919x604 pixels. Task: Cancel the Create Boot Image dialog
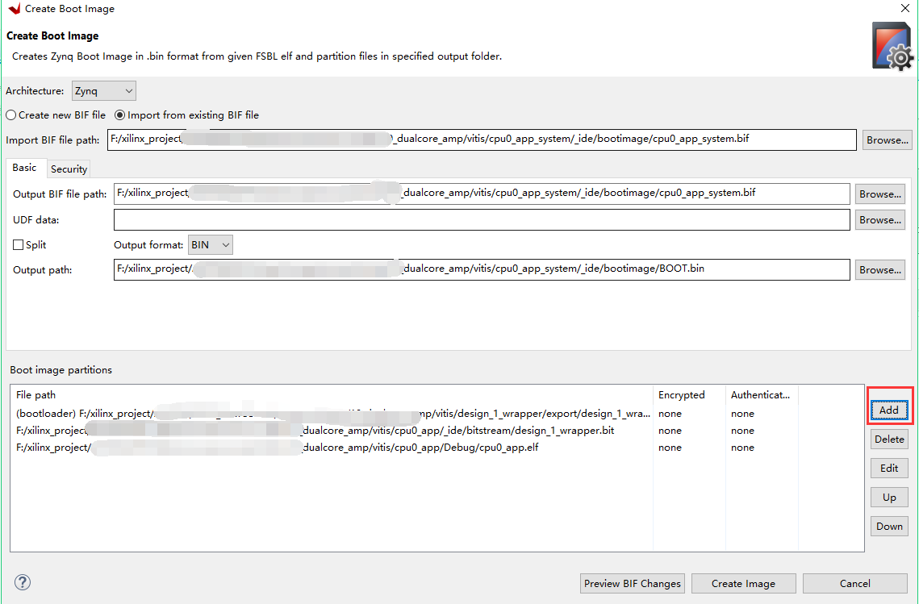click(854, 584)
